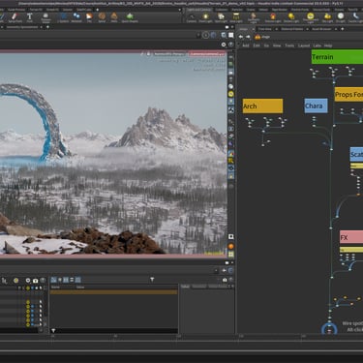Select the Helix shelf tool
This screenshot has width=363, height=363.
tap(114, 17)
